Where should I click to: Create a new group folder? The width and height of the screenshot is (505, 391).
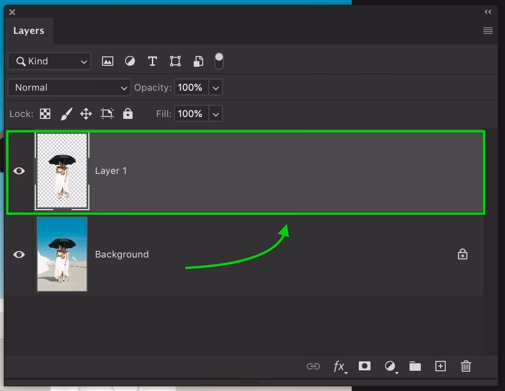click(415, 366)
